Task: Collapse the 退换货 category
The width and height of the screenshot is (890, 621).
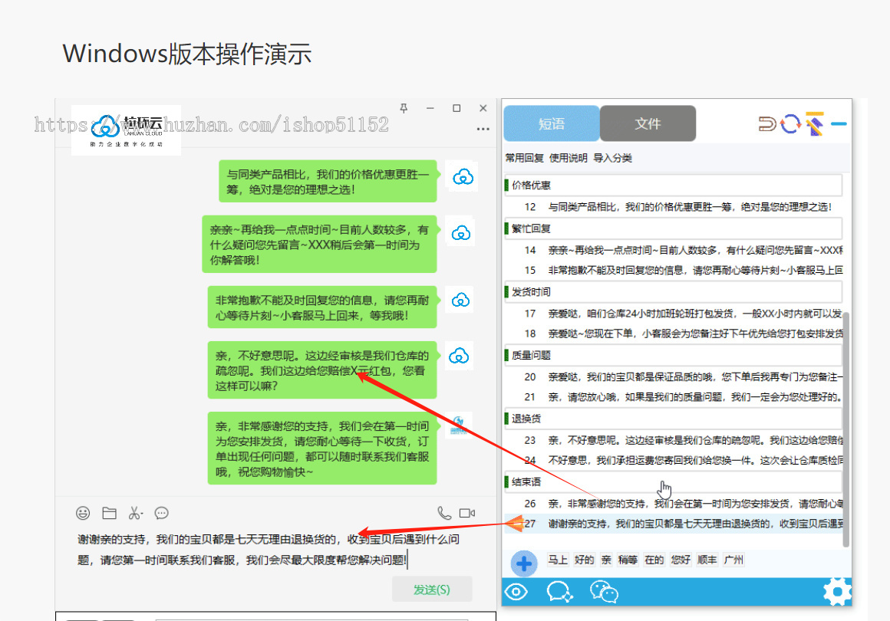Action: coord(673,419)
